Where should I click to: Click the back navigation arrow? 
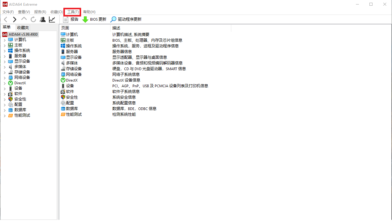click(x=6, y=19)
